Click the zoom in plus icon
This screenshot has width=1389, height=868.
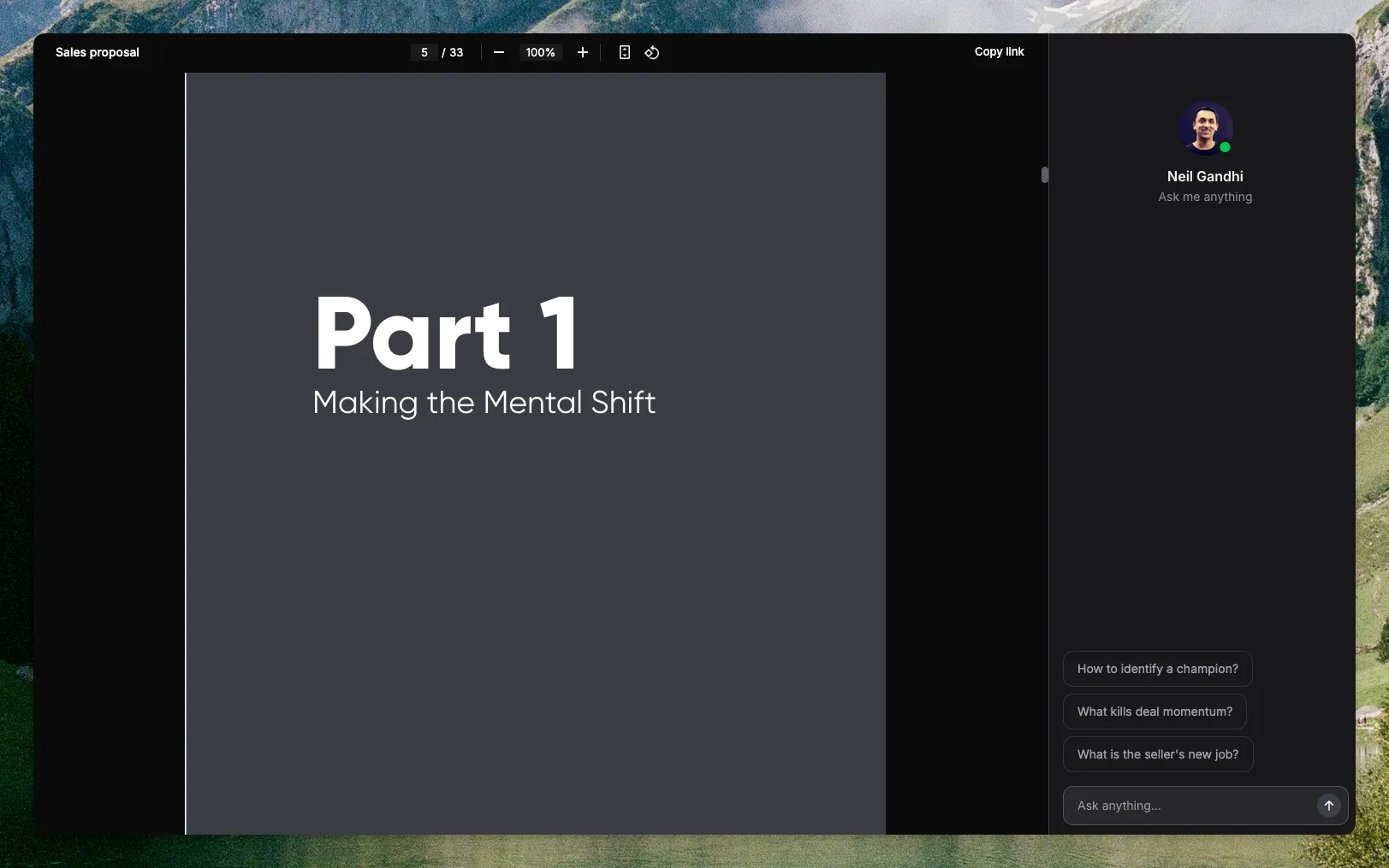(x=583, y=52)
